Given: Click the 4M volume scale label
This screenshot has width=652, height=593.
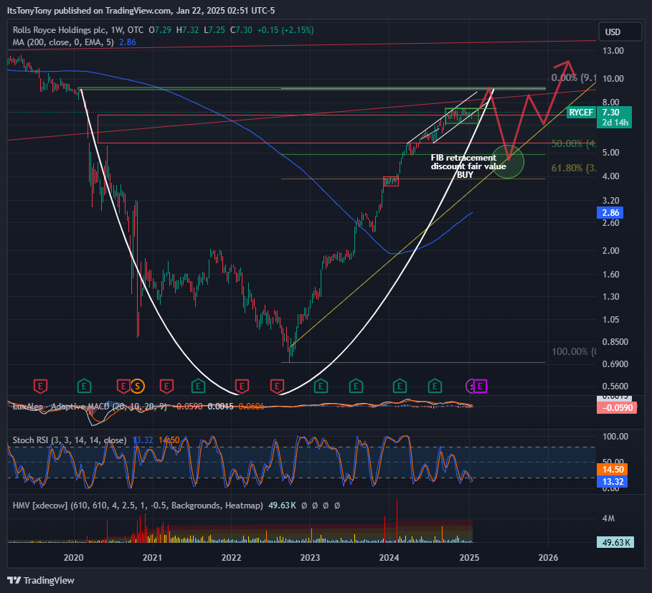Looking at the screenshot, I should point(609,518).
